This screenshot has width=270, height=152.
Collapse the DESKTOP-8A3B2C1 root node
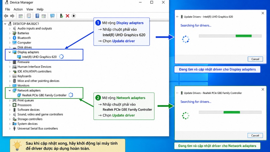tap(5, 24)
